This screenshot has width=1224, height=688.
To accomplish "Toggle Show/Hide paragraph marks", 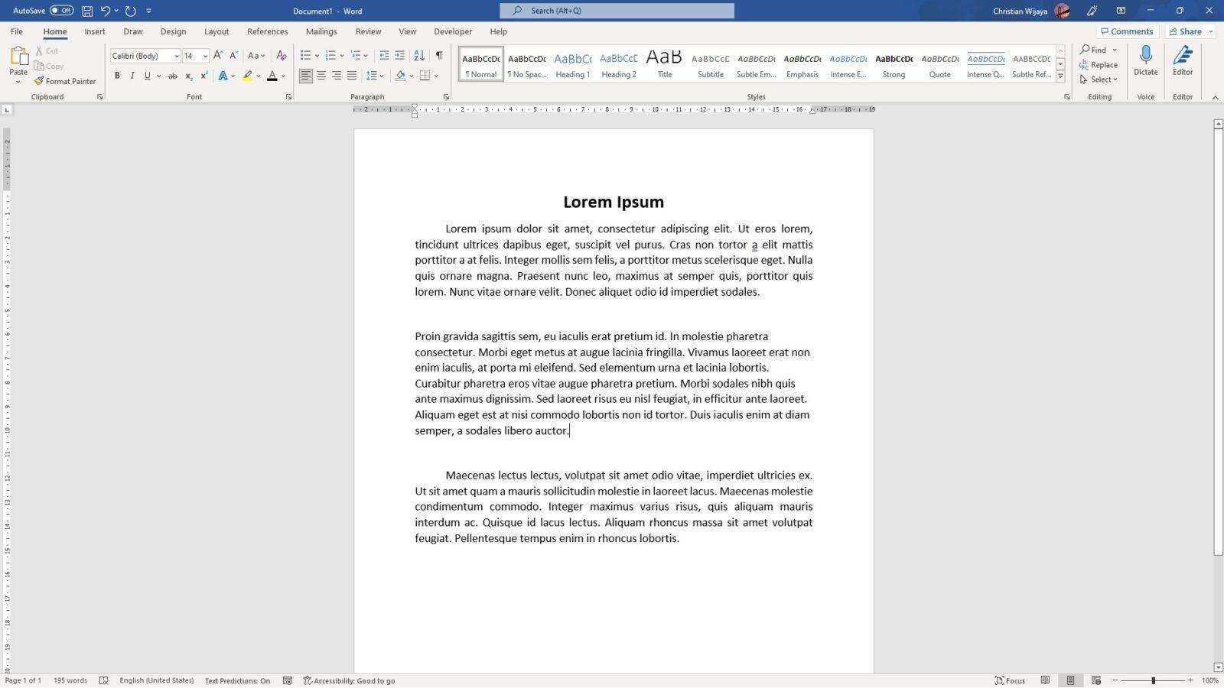I will click(438, 55).
